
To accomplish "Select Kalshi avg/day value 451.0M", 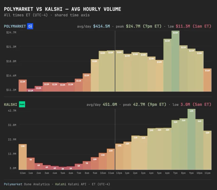I will (x=110, y=104).
